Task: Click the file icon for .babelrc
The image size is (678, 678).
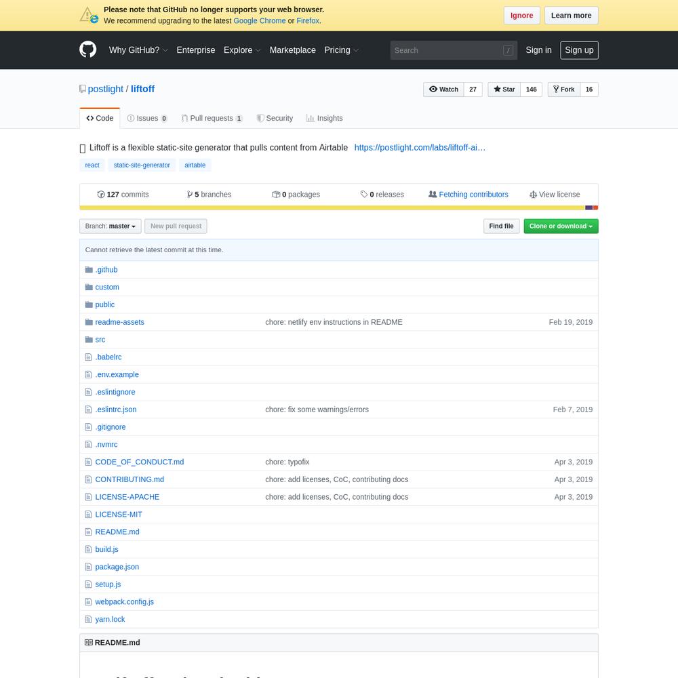Action: (89, 357)
